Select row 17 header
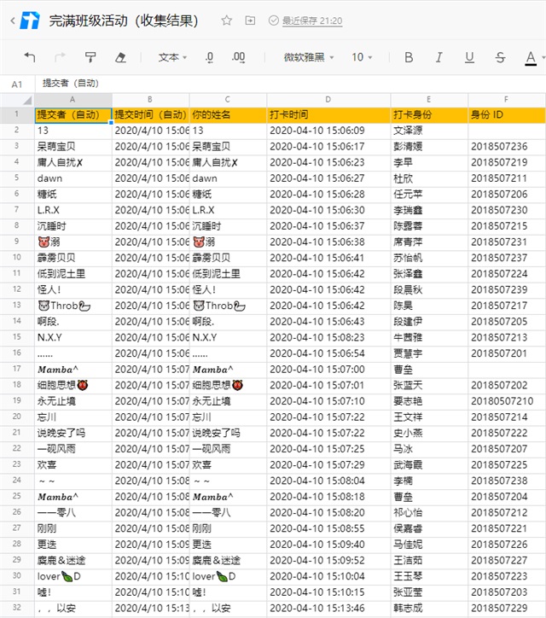The image size is (546, 618). [x=17, y=370]
